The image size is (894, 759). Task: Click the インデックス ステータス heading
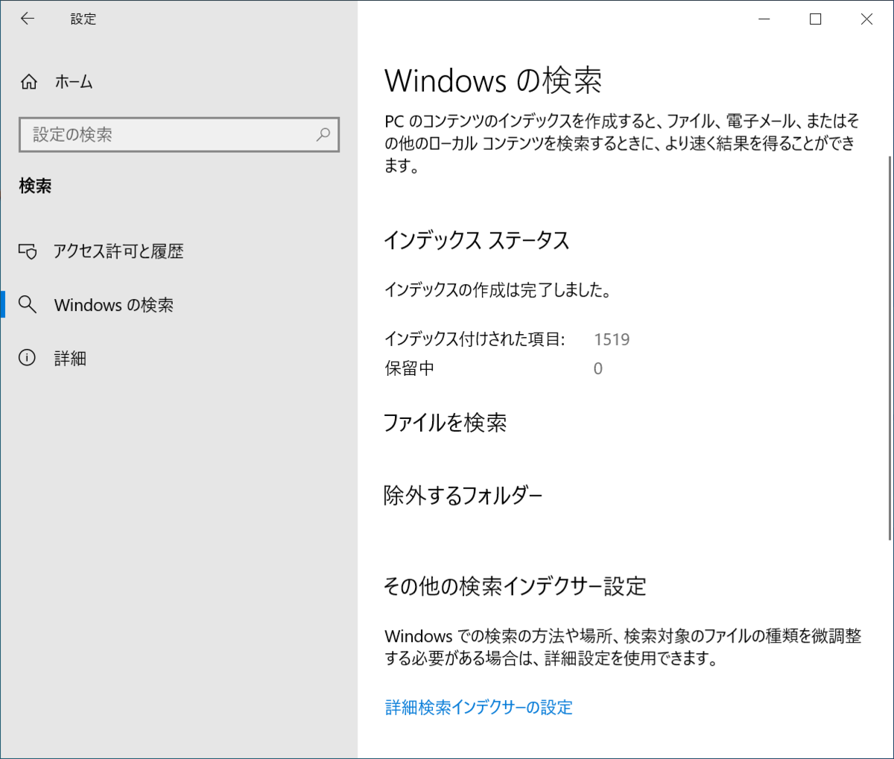(x=477, y=241)
